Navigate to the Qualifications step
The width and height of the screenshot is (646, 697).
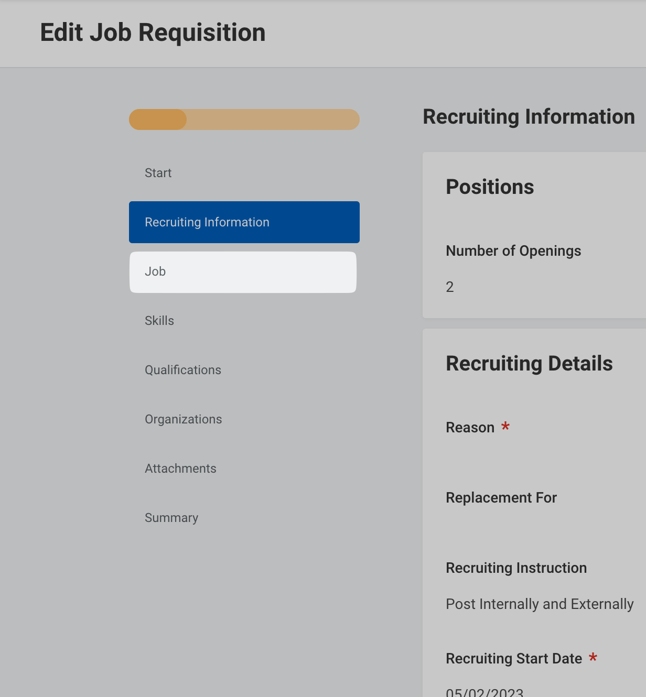click(x=244, y=370)
